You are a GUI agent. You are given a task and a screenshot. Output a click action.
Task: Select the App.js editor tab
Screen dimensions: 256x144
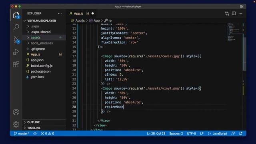point(78,14)
